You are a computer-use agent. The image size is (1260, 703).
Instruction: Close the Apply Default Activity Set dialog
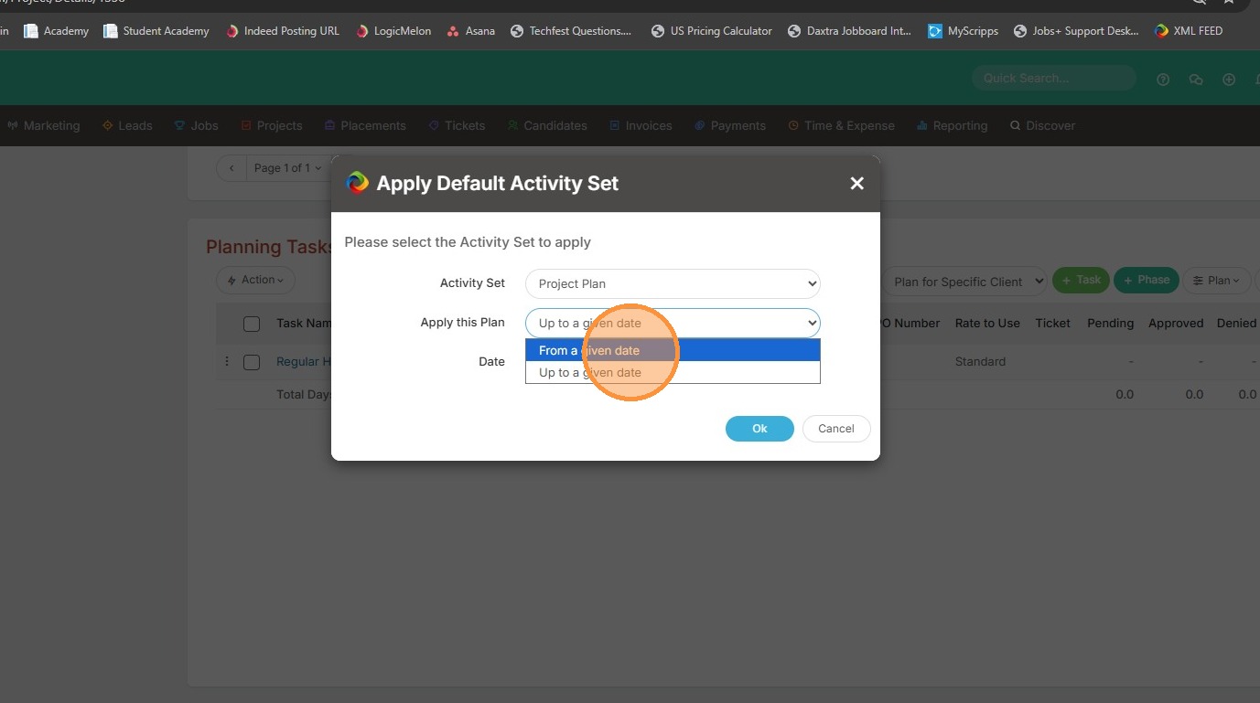(x=856, y=184)
